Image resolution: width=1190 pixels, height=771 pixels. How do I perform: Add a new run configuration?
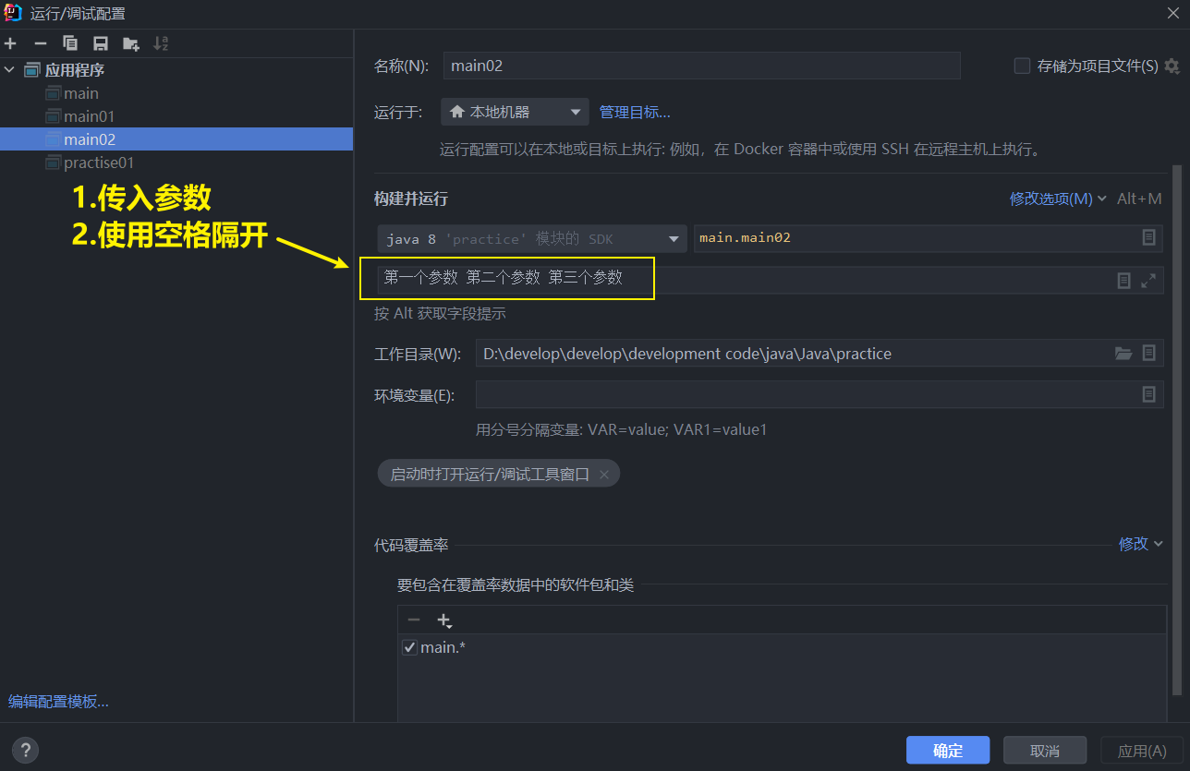point(10,43)
